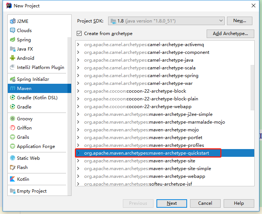
Task: Select Static Web project type label
Action: tap(28, 158)
